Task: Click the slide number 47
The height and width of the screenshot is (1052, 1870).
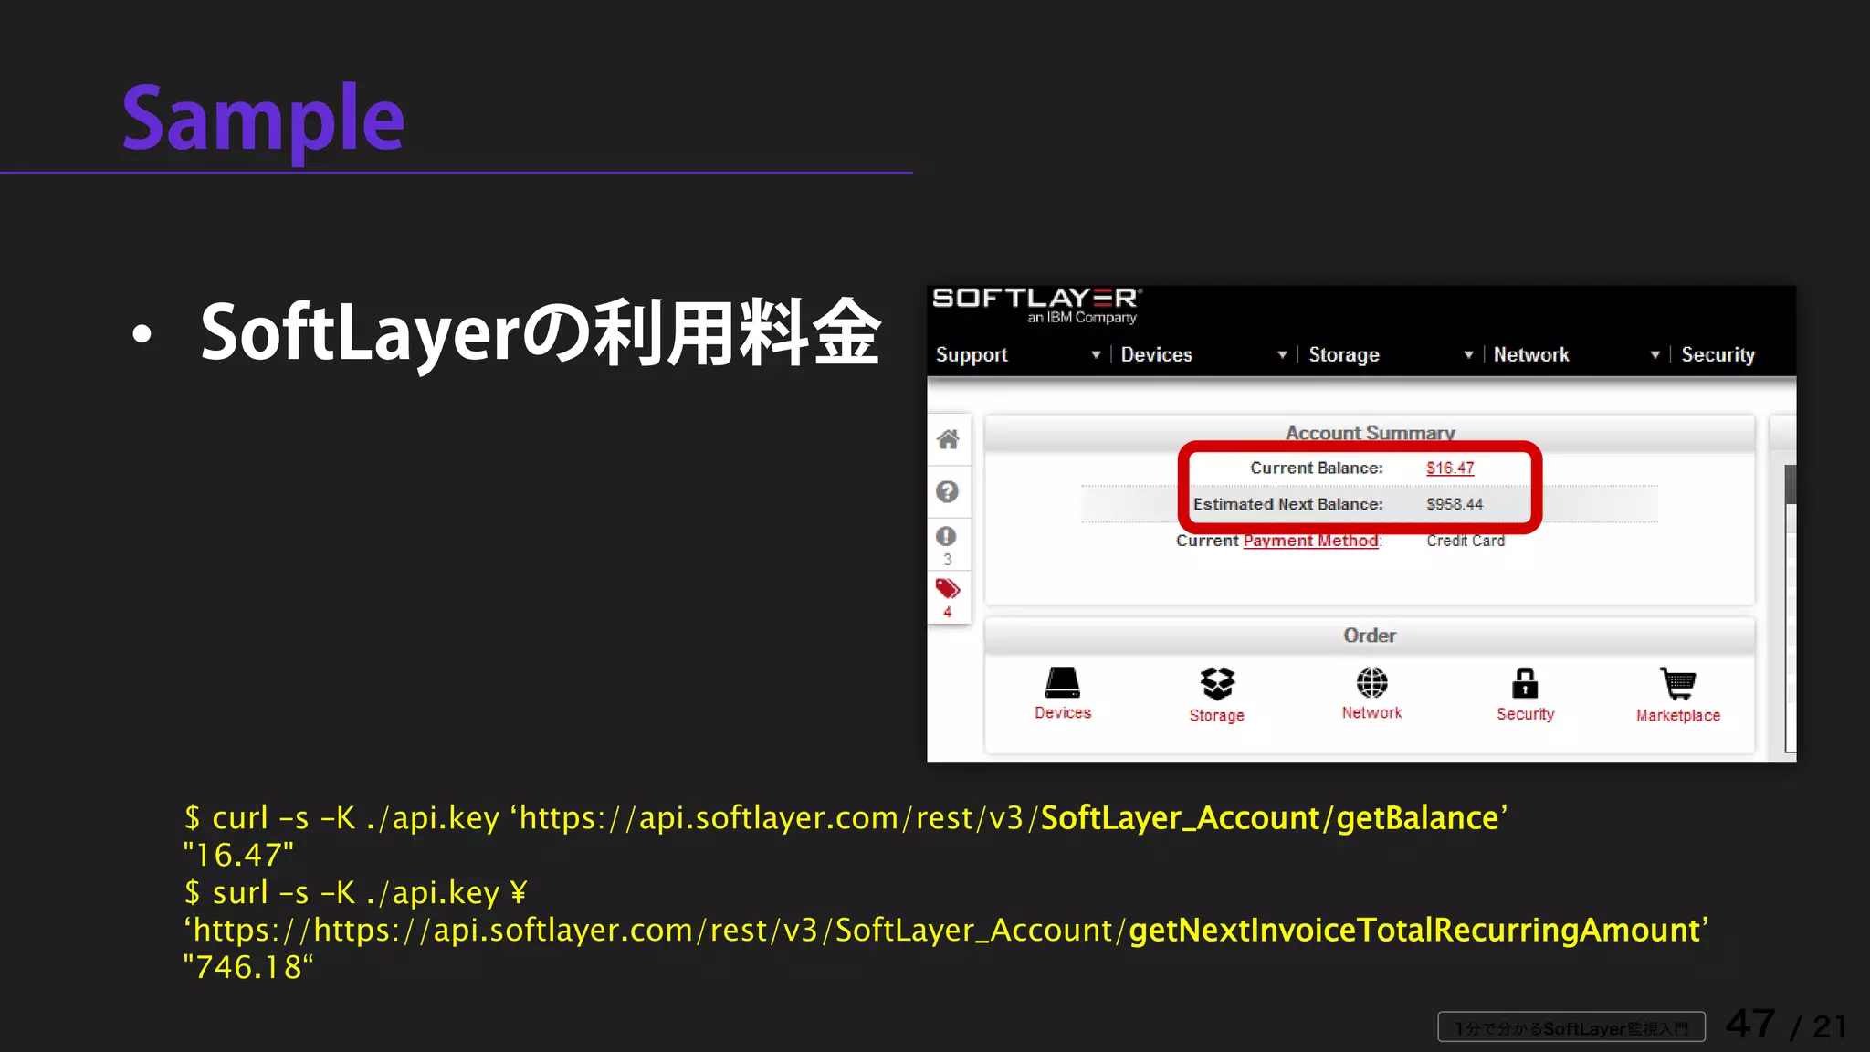Action: [1750, 1024]
